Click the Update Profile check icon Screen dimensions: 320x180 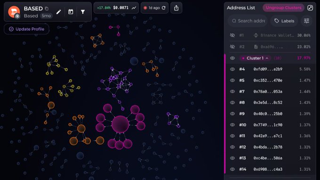11,29
